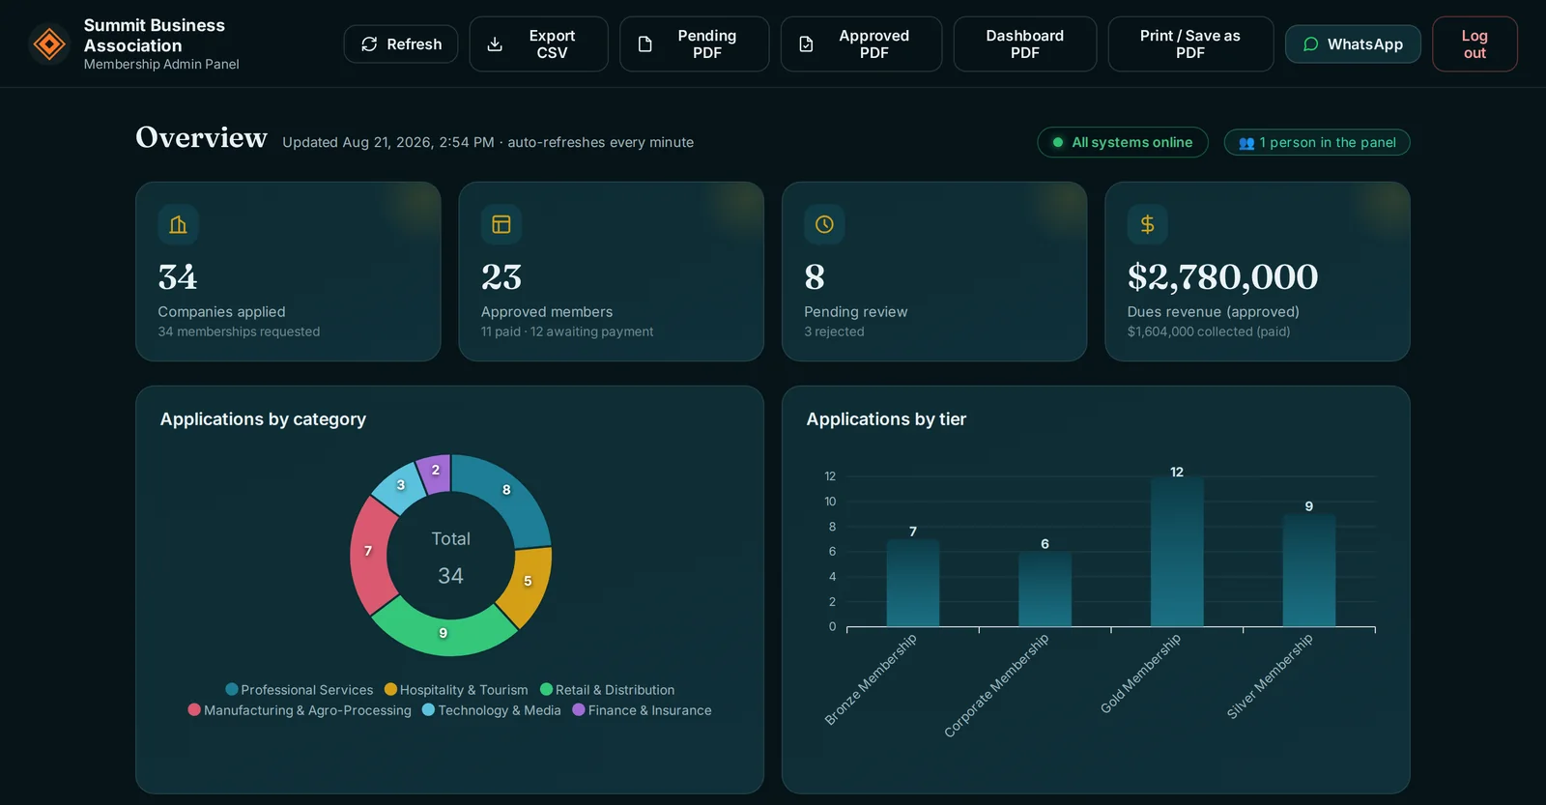The width and height of the screenshot is (1546, 805).
Task: Toggle Finance & Insurance legend entry
Action: 642,710
